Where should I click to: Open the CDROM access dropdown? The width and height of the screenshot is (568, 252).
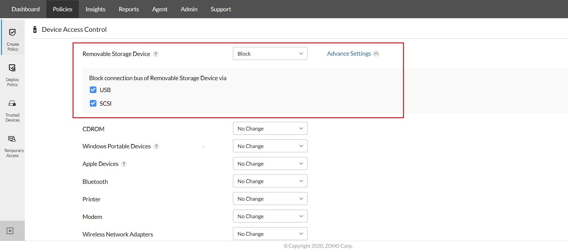(x=270, y=128)
